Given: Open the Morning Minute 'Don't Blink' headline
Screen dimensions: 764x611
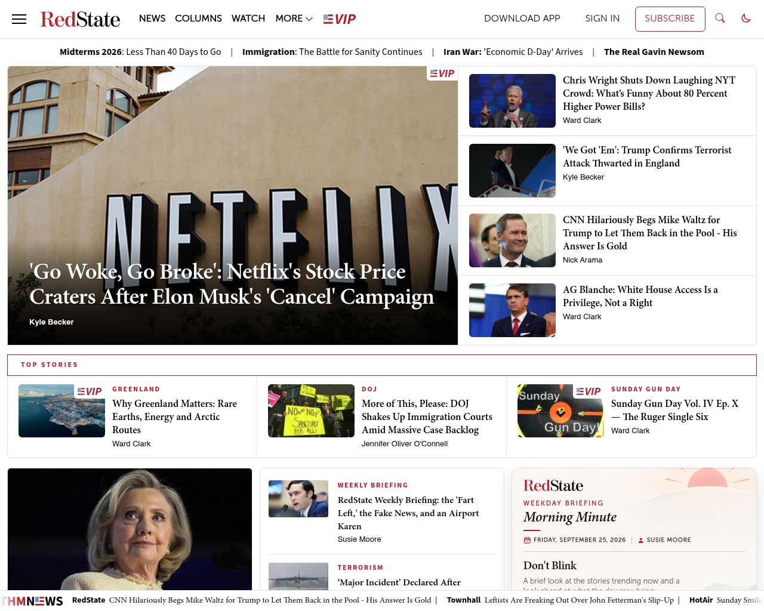Looking at the screenshot, I should [x=550, y=566].
